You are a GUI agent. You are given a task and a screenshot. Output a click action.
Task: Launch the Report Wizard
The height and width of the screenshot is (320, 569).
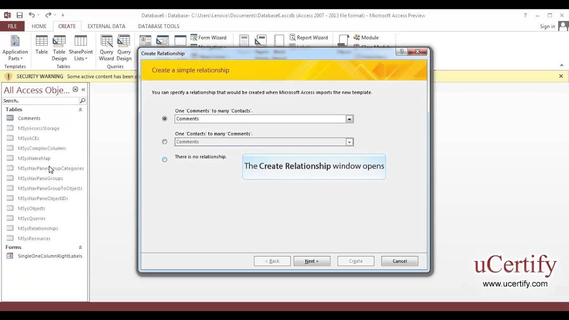point(309,38)
